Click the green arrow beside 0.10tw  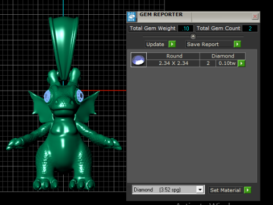tap(241, 63)
